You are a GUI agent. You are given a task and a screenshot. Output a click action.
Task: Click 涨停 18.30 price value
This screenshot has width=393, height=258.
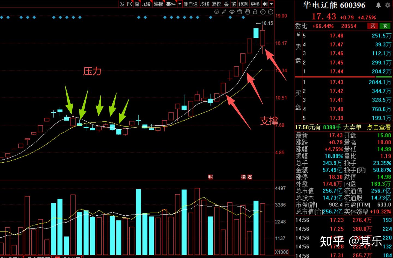tap(336, 177)
